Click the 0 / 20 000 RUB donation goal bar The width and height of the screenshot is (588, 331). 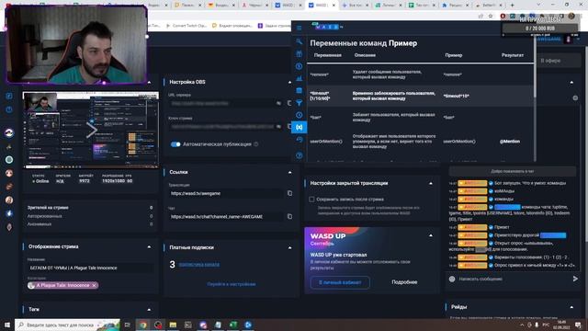540,29
